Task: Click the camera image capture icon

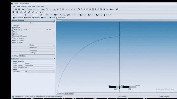Action: pyautogui.click(x=23, y=9)
